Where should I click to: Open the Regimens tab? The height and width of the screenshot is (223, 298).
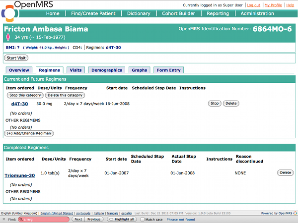pyautogui.click(x=49, y=70)
